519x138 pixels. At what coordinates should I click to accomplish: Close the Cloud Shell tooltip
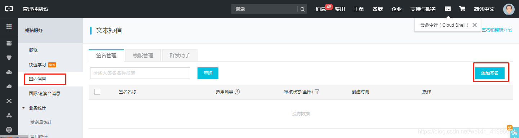point(474,25)
